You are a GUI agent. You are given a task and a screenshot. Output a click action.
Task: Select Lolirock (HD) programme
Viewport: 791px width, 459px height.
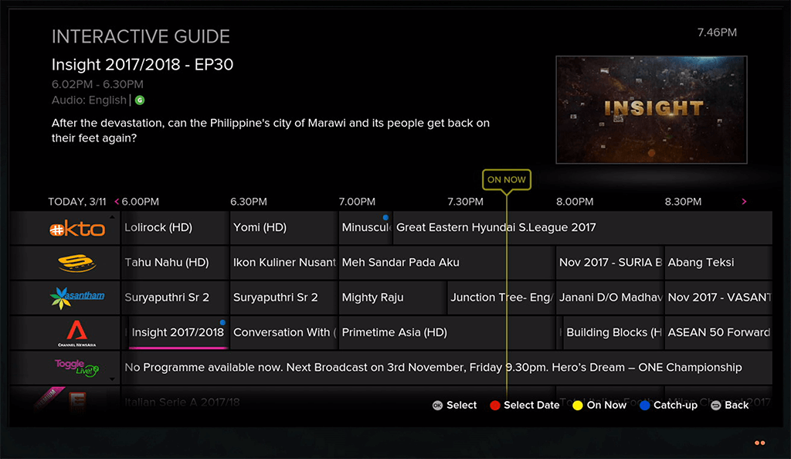click(175, 227)
